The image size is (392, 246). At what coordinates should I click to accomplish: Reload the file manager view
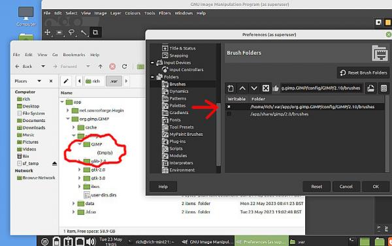[x=124, y=67]
